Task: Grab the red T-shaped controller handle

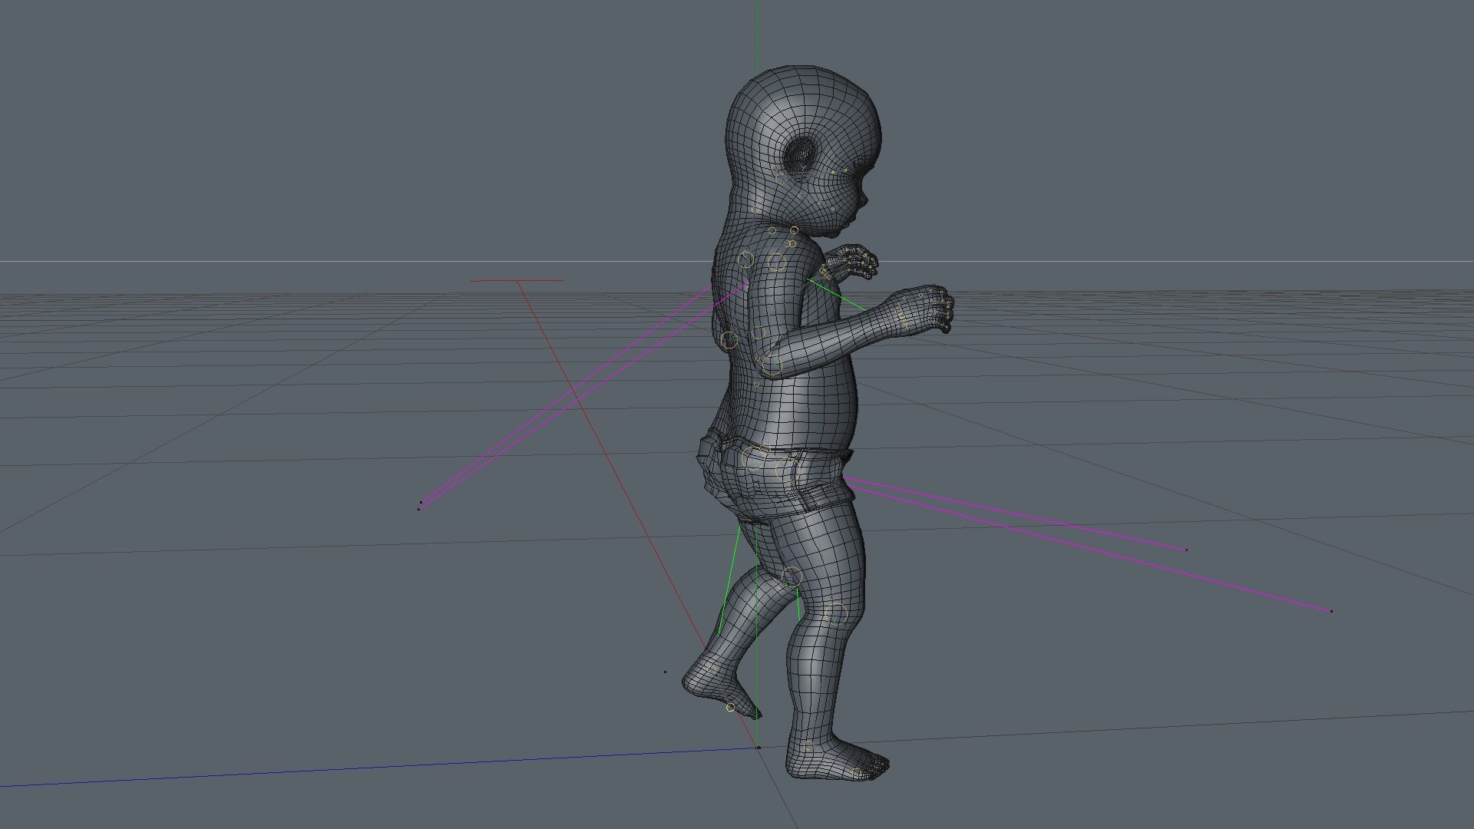Action: click(517, 281)
